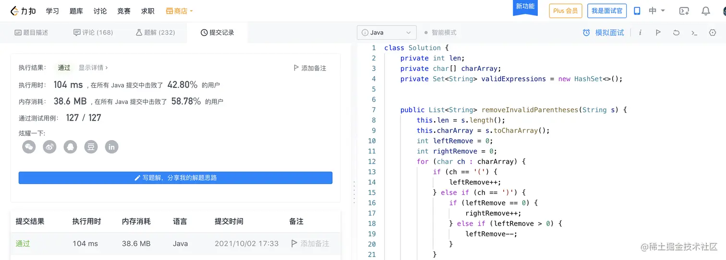This screenshot has width=726, height=260.
Task: Click the 104 ms table cell
Action: click(x=85, y=243)
